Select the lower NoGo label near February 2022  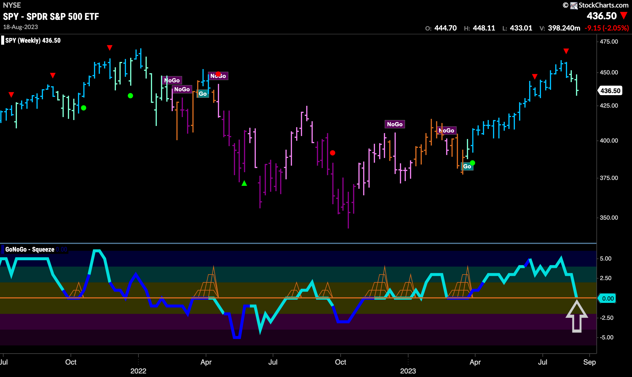pyautogui.click(x=182, y=89)
